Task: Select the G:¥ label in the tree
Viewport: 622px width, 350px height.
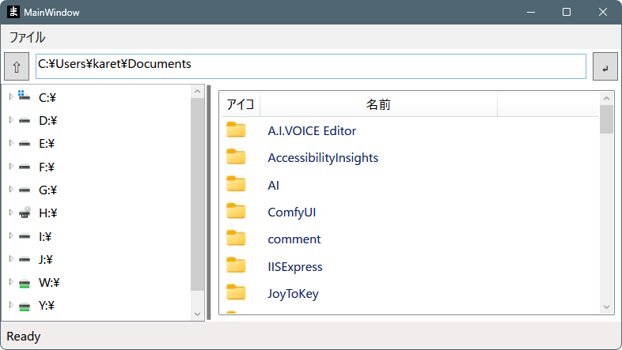Action: click(48, 190)
